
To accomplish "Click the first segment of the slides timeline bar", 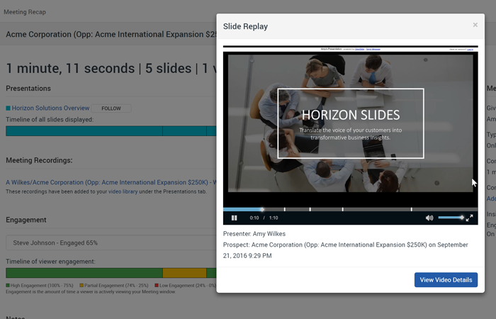I will [84, 130].
